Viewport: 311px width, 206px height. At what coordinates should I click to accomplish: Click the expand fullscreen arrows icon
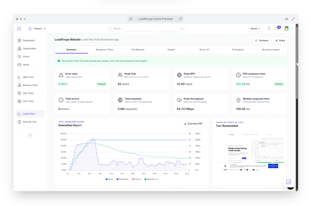coord(293,19)
